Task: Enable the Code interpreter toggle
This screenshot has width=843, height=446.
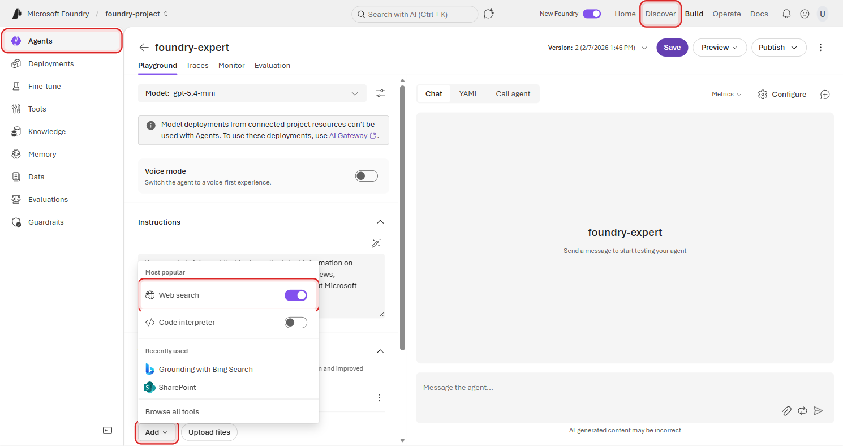Action: [x=296, y=322]
